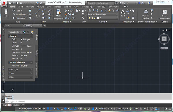This screenshot has height=112, width=173.
Task: Open the Customization menu in status bar
Action: tap(170, 109)
